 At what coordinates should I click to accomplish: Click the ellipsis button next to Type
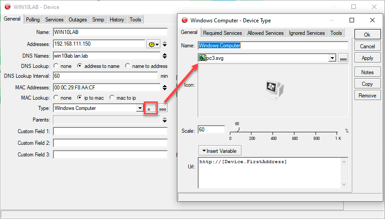pos(163,108)
